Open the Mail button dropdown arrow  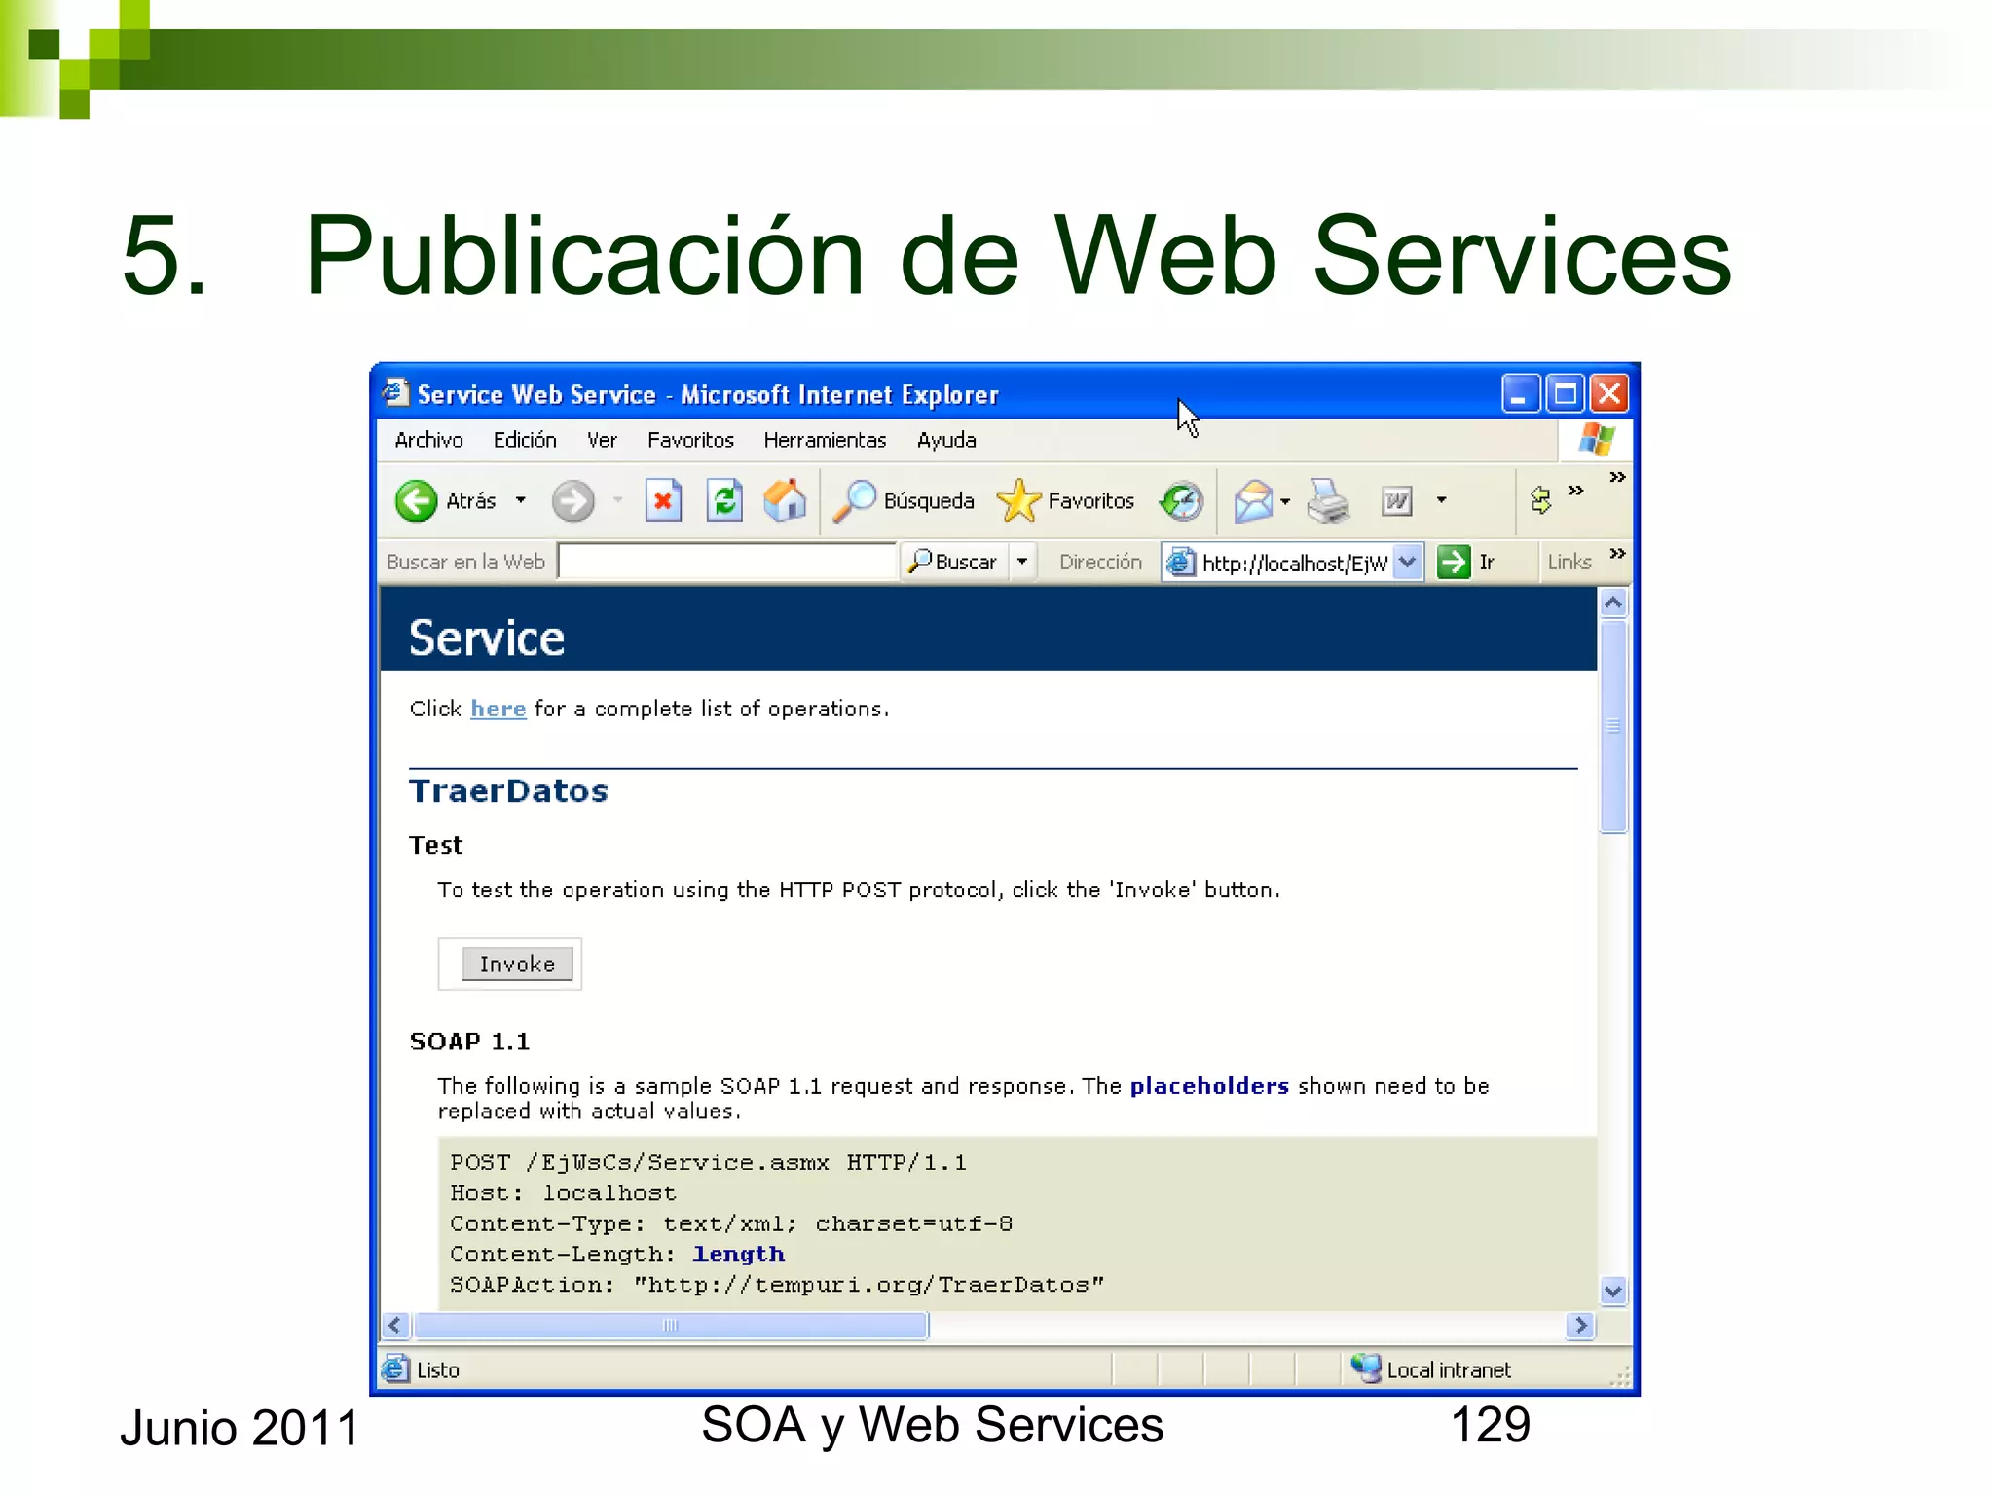pyautogui.click(x=1285, y=501)
